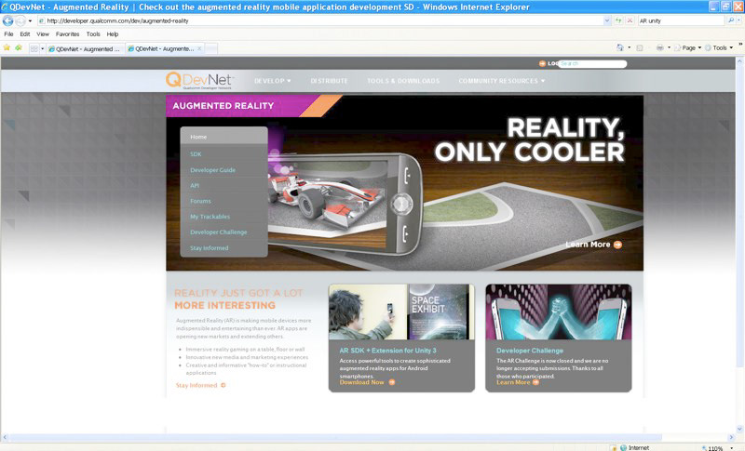Open the View menu
Viewport: 745px width, 451px height.
[43, 34]
